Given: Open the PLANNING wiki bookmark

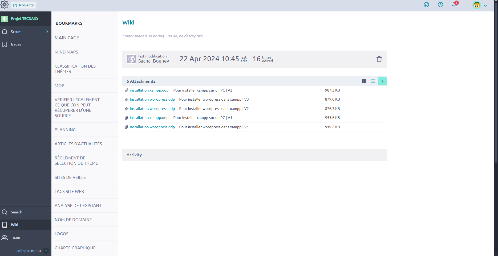Looking at the screenshot, I should point(65,130).
